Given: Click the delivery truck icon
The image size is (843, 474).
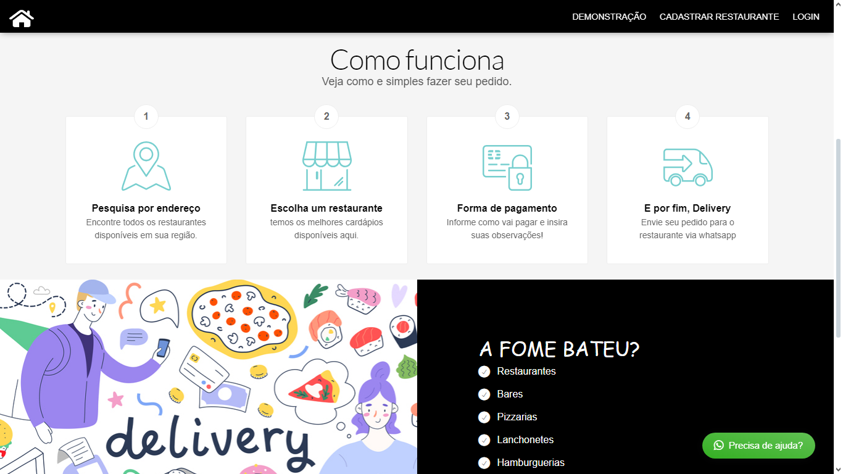Looking at the screenshot, I should 687,167.
